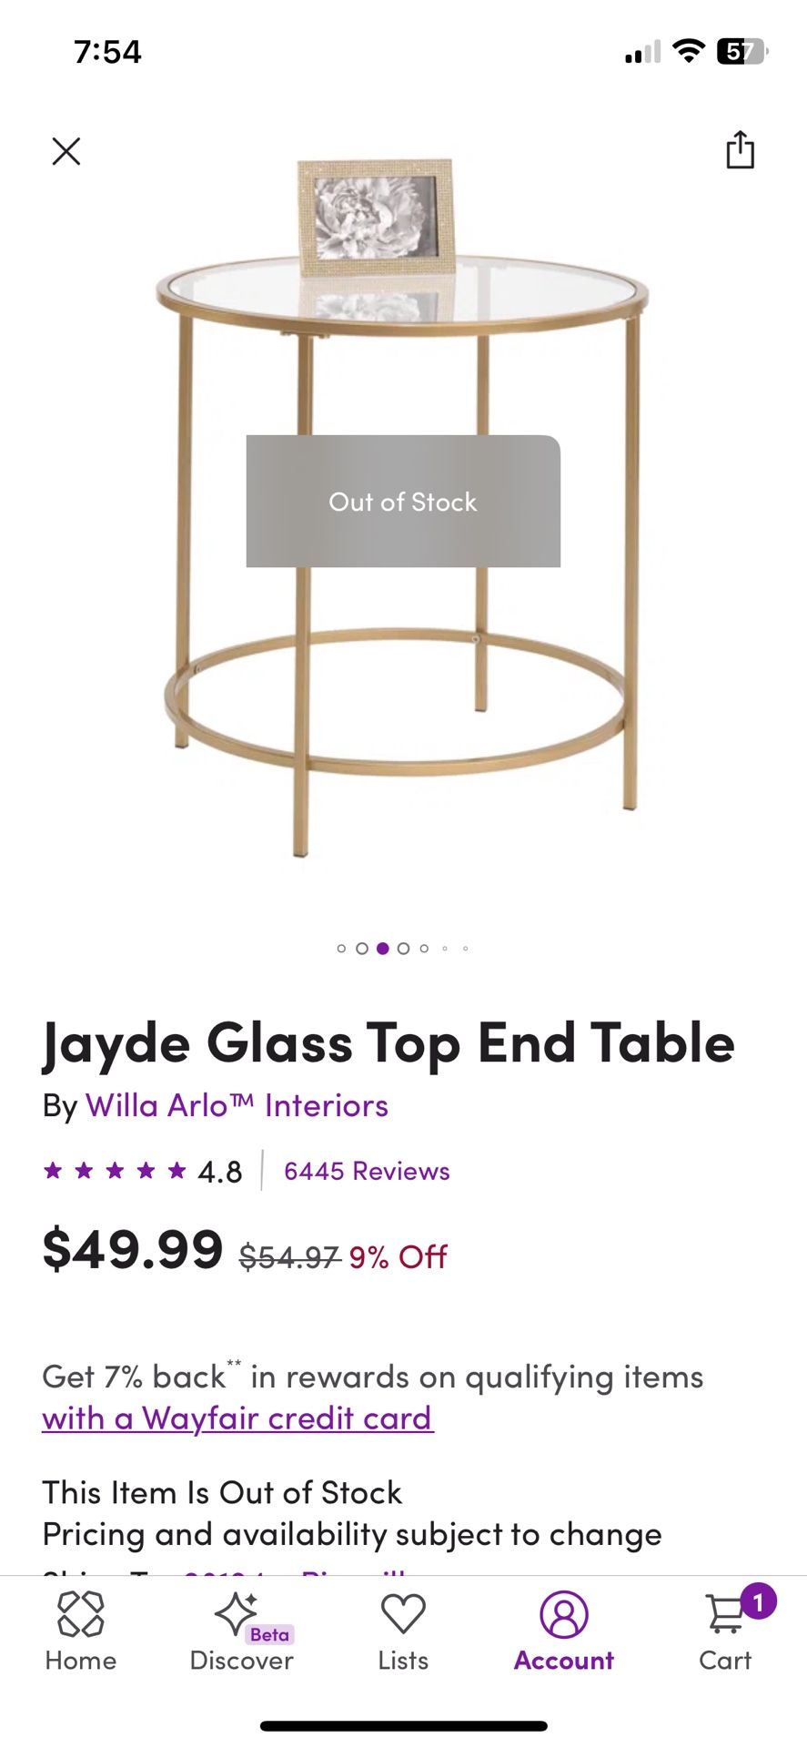807x1748 pixels.
Task: Tap the five-star rating
Action: tap(115, 1171)
